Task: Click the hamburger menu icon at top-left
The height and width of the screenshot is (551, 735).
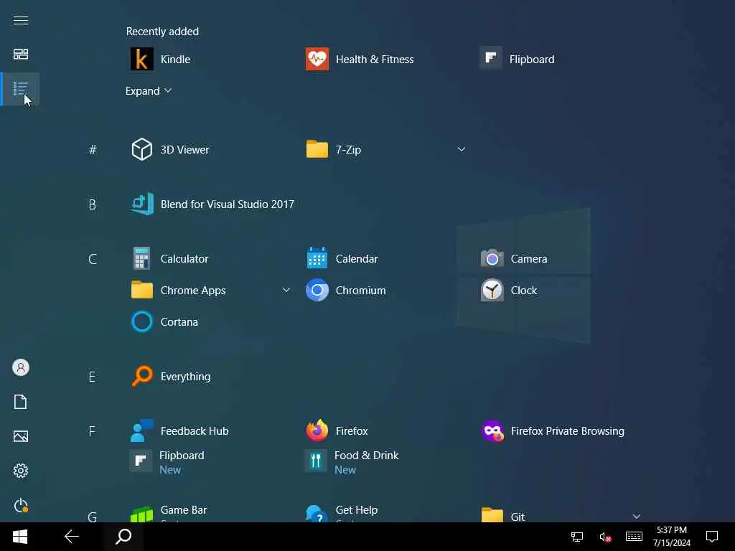Action: coord(21,20)
